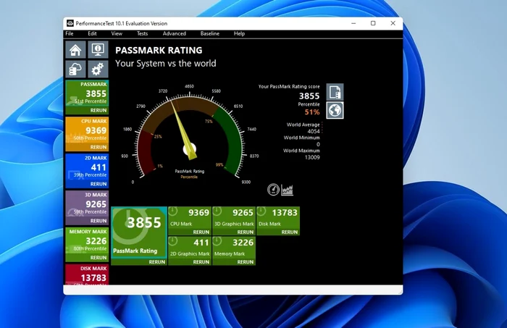Rerun the CPU Mark test in sidebar
Viewport: 507px width, 328px height.
99,148
